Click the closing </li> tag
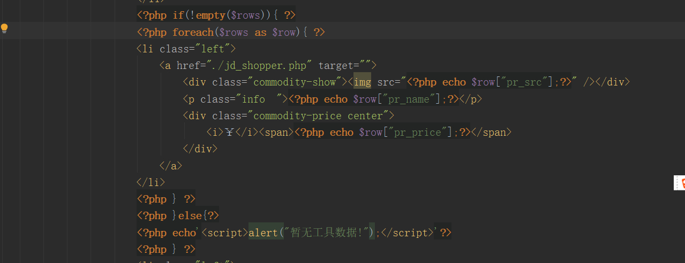 point(151,182)
